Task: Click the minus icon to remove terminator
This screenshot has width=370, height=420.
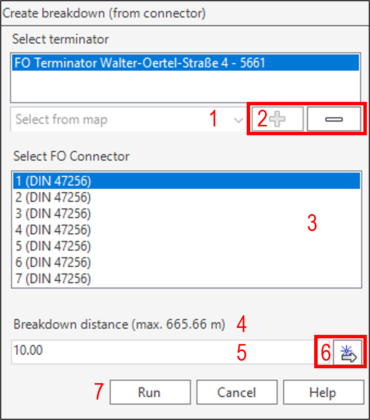Action: coord(334,119)
